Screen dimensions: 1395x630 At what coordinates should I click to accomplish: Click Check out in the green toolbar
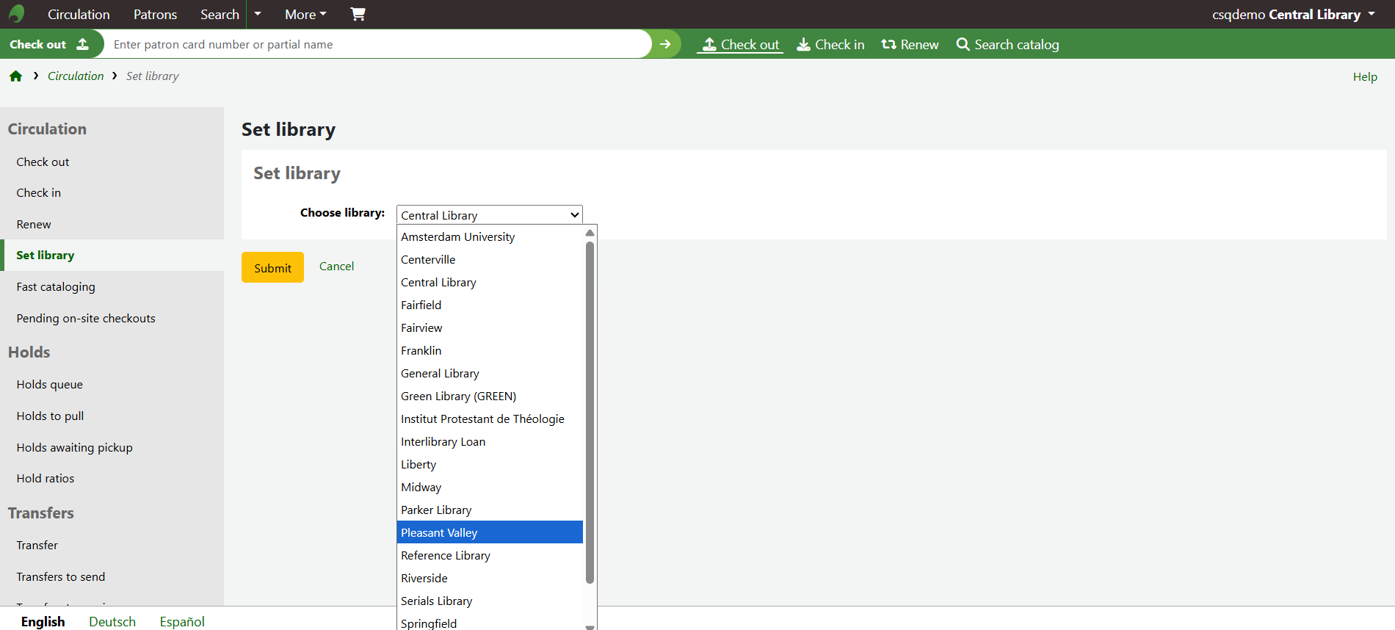pos(740,45)
